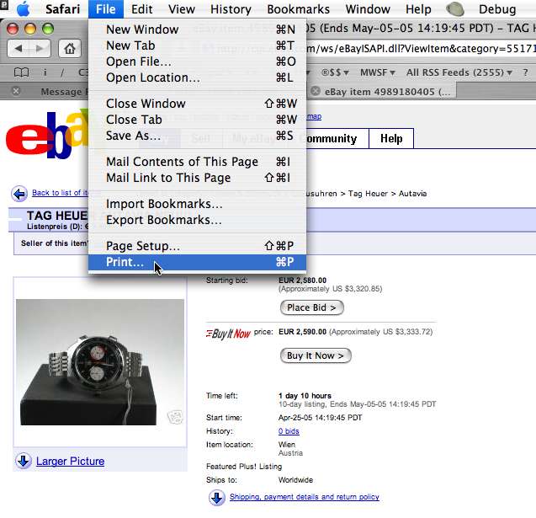Click the red close window button
Screen dimensions: 536x518
click(13, 29)
